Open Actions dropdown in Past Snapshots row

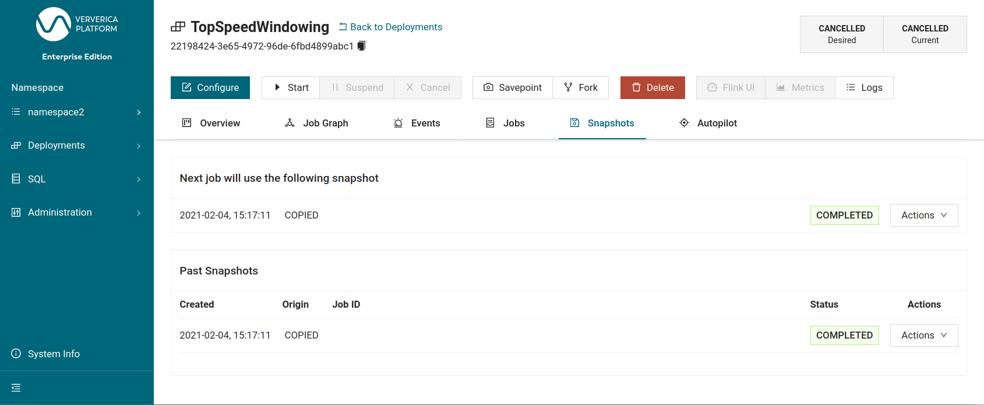tap(924, 335)
